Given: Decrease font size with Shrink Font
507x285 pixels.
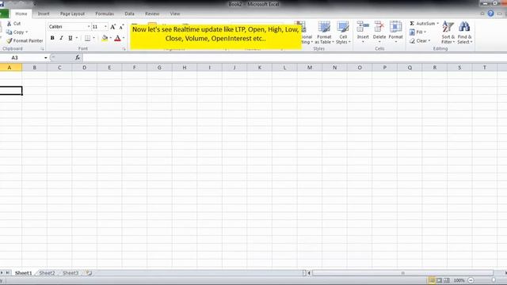Looking at the screenshot, I should [121, 27].
